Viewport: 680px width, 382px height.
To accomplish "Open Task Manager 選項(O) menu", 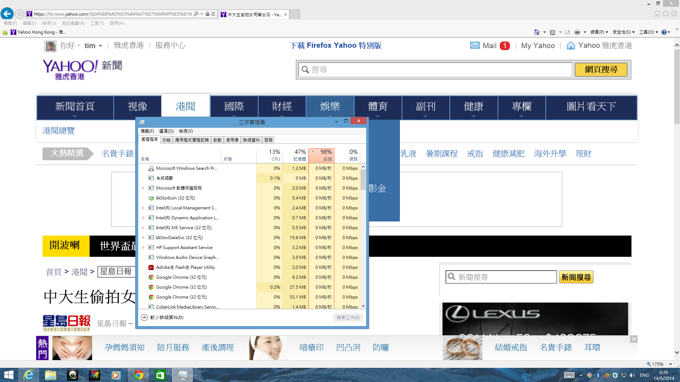I will click(166, 131).
